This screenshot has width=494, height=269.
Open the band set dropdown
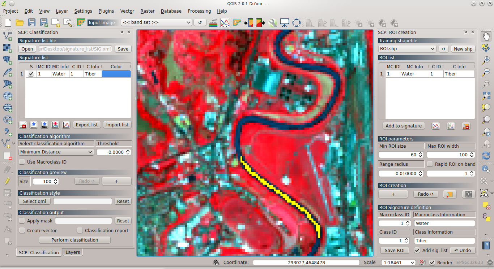pos(156,22)
